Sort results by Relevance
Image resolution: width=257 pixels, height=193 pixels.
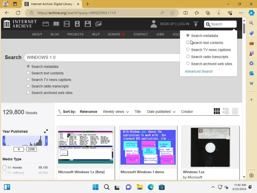click(x=89, y=112)
